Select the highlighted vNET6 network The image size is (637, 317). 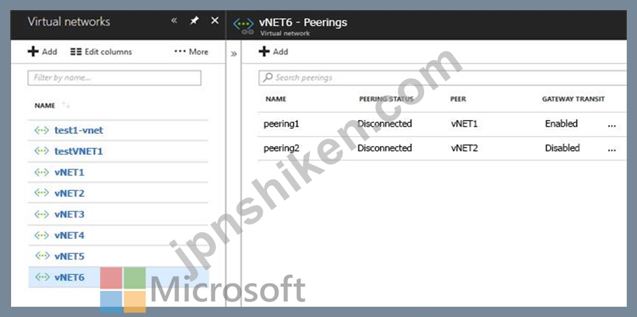point(118,277)
